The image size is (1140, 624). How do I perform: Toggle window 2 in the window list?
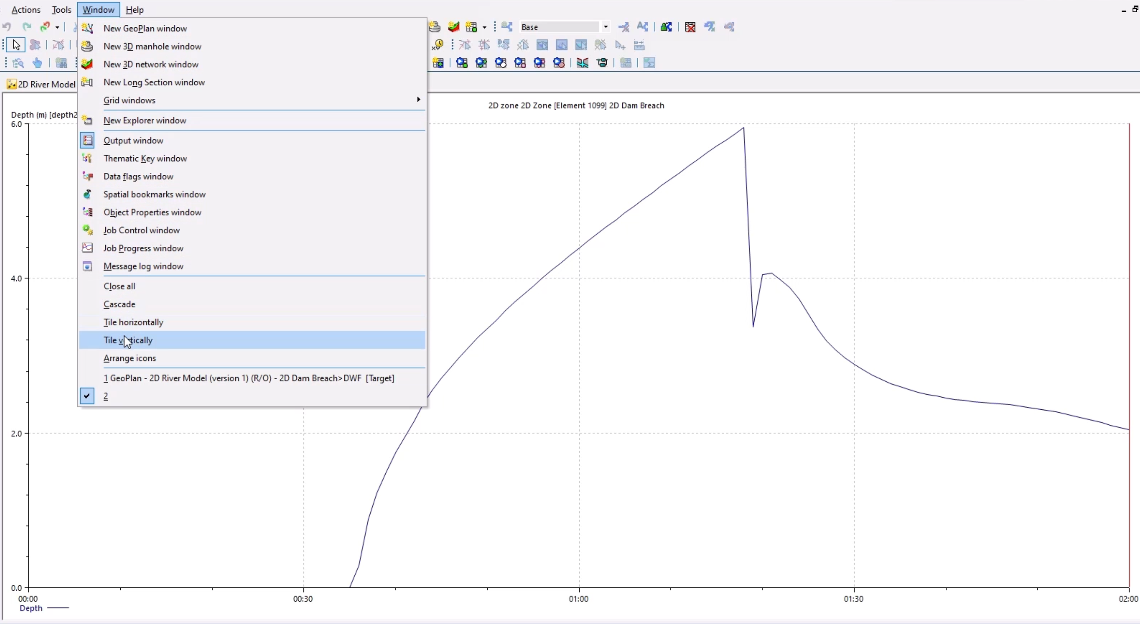105,396
